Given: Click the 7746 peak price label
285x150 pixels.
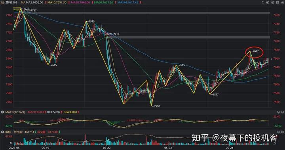Looking at the screenshot, I should (x=91, y=21).
